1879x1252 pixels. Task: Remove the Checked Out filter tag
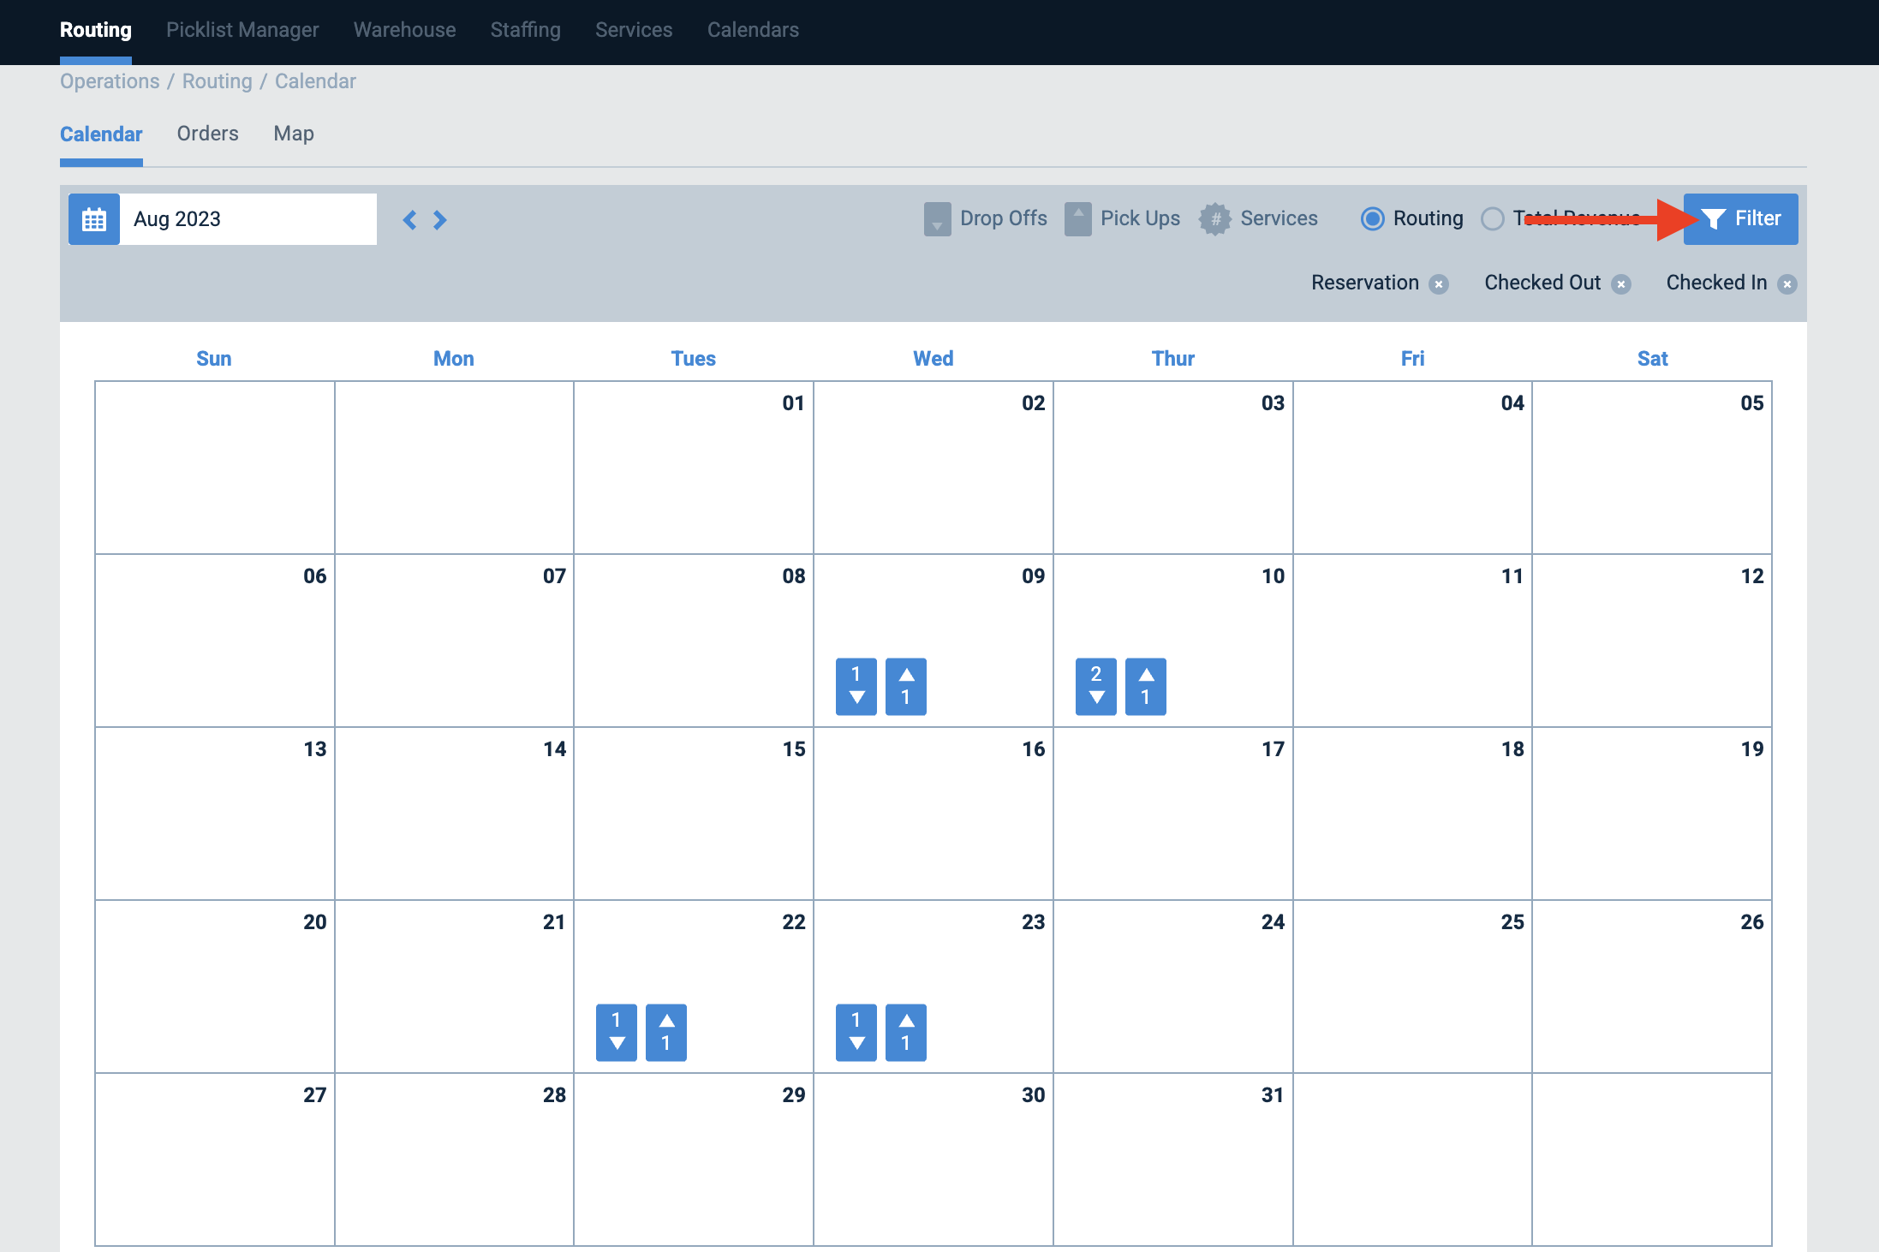click(x=1621, y=284)
